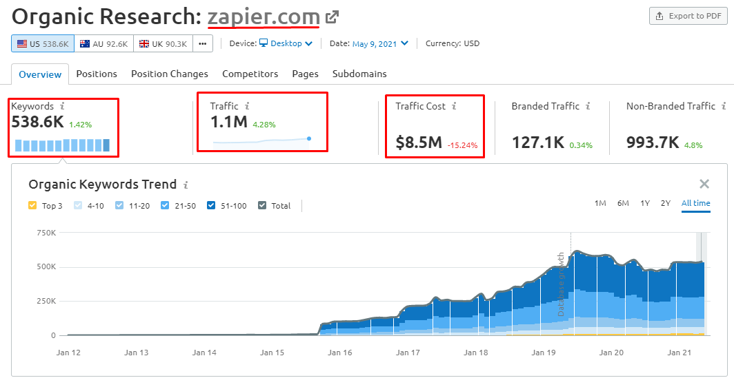Open the Competitors tab
The height and width of the screenshot is (378, 734).
pyautogui.click(x=250, y=74)
